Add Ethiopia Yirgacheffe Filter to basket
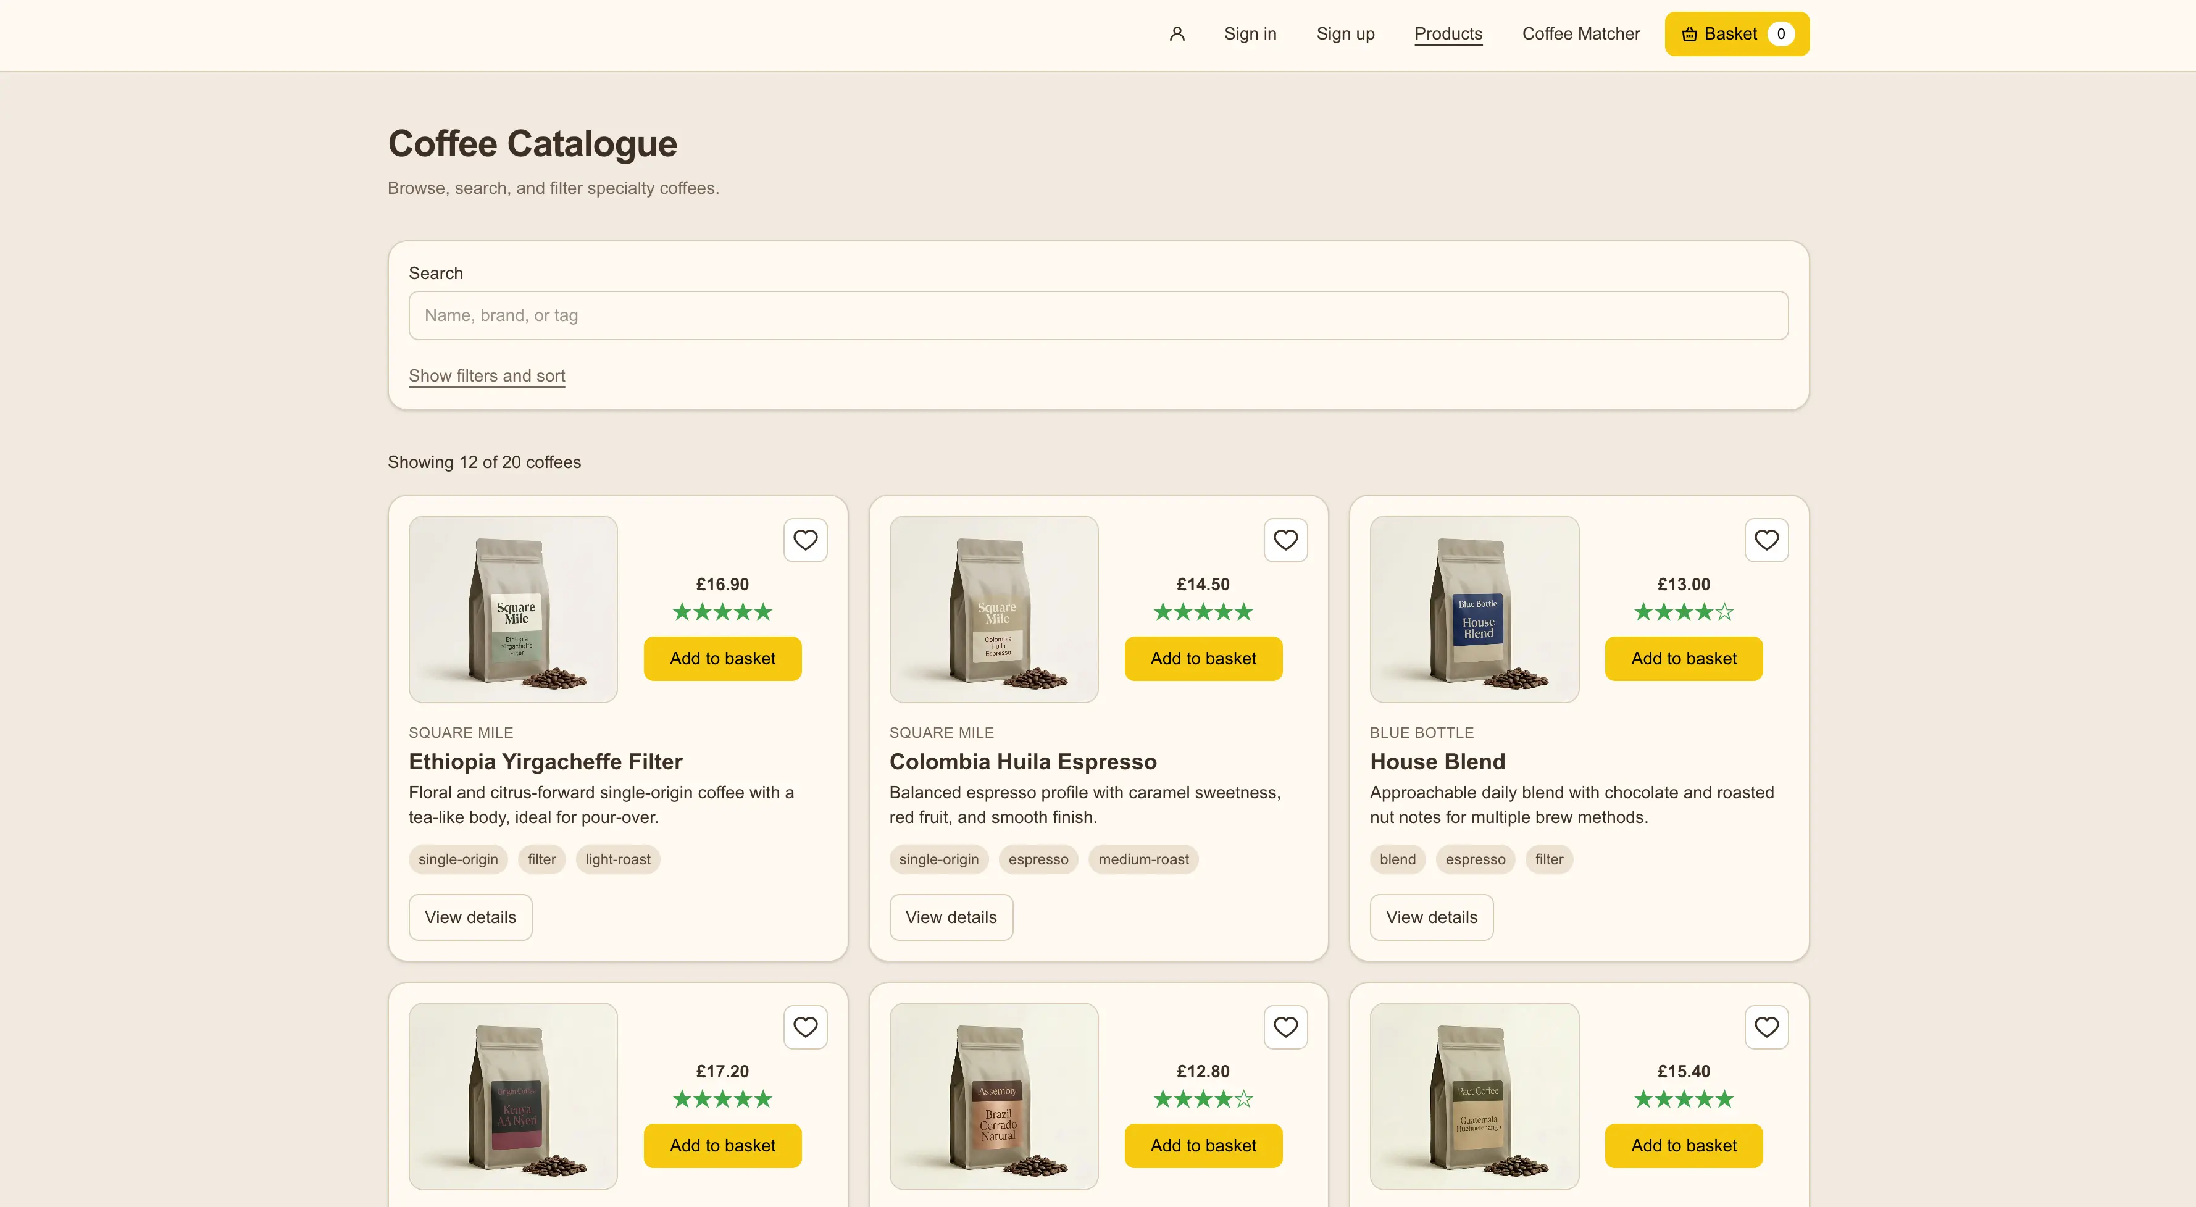This screenshot has width=2196, height=1207. pos(722,658)
